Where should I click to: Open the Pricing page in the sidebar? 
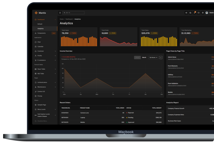pyautogui.click(x=40, y=96)
